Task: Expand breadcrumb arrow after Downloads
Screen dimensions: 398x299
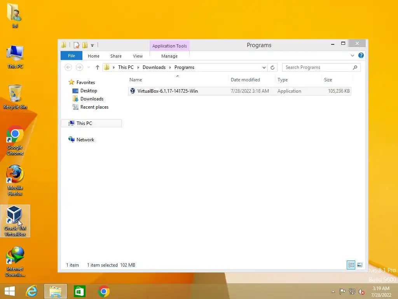Action: 170,67
